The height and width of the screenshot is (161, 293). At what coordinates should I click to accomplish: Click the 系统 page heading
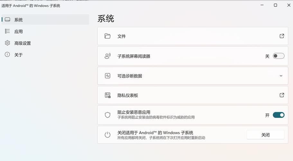point(106,19)
